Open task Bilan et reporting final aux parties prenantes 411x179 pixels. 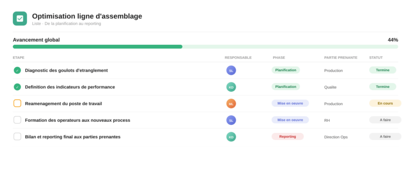point(73,137)
